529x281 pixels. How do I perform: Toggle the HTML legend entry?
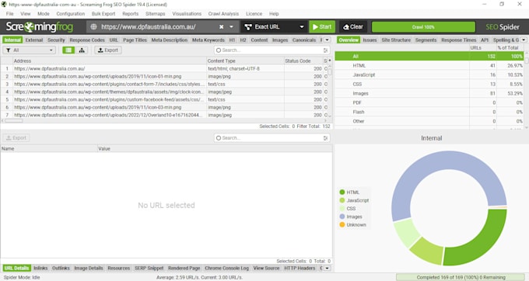tap(349, 193)
